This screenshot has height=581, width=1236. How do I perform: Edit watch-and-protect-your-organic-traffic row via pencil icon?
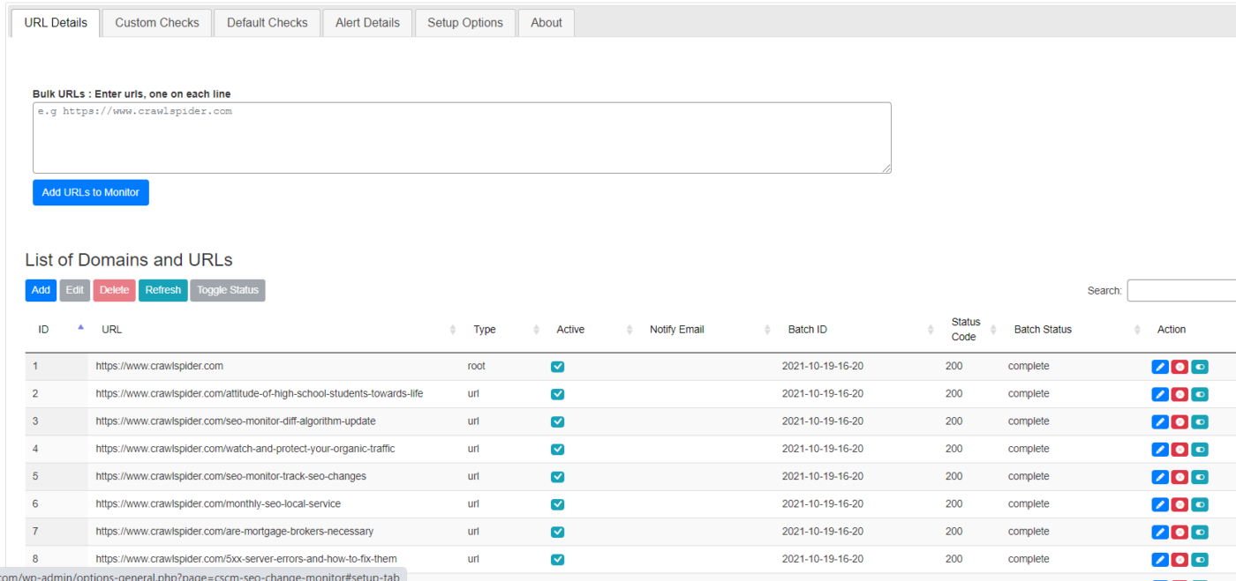pos(1160,450)
